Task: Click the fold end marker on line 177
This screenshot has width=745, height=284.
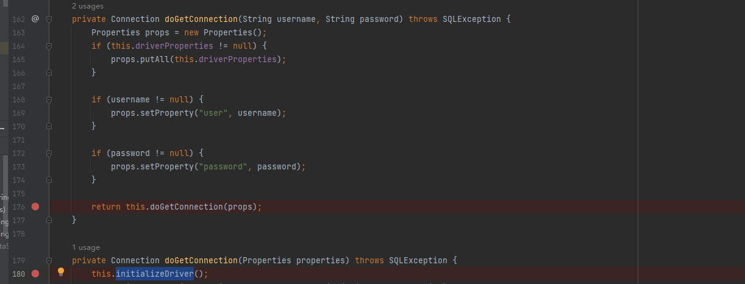Action: pos(49,220)
